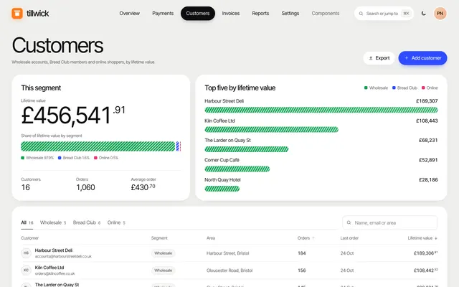This screenshot has width=459, height=287.
Task: Focus the Name, email or area filter
Action: [390, 222]
